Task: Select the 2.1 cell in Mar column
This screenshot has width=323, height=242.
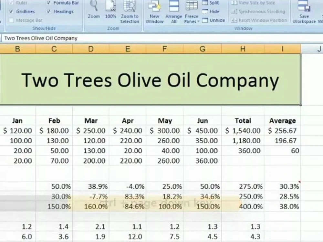Action: [x=91, y=227]
